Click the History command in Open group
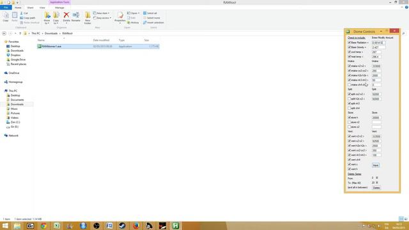This screenshot has width=409, height=230. [133, 23]
